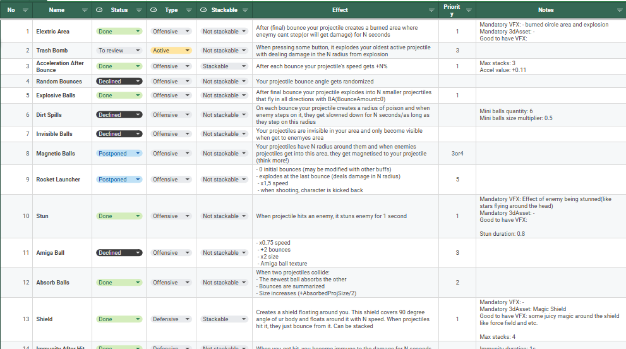Open Type dropdown for Elextric Area

(x=171, y=31)
